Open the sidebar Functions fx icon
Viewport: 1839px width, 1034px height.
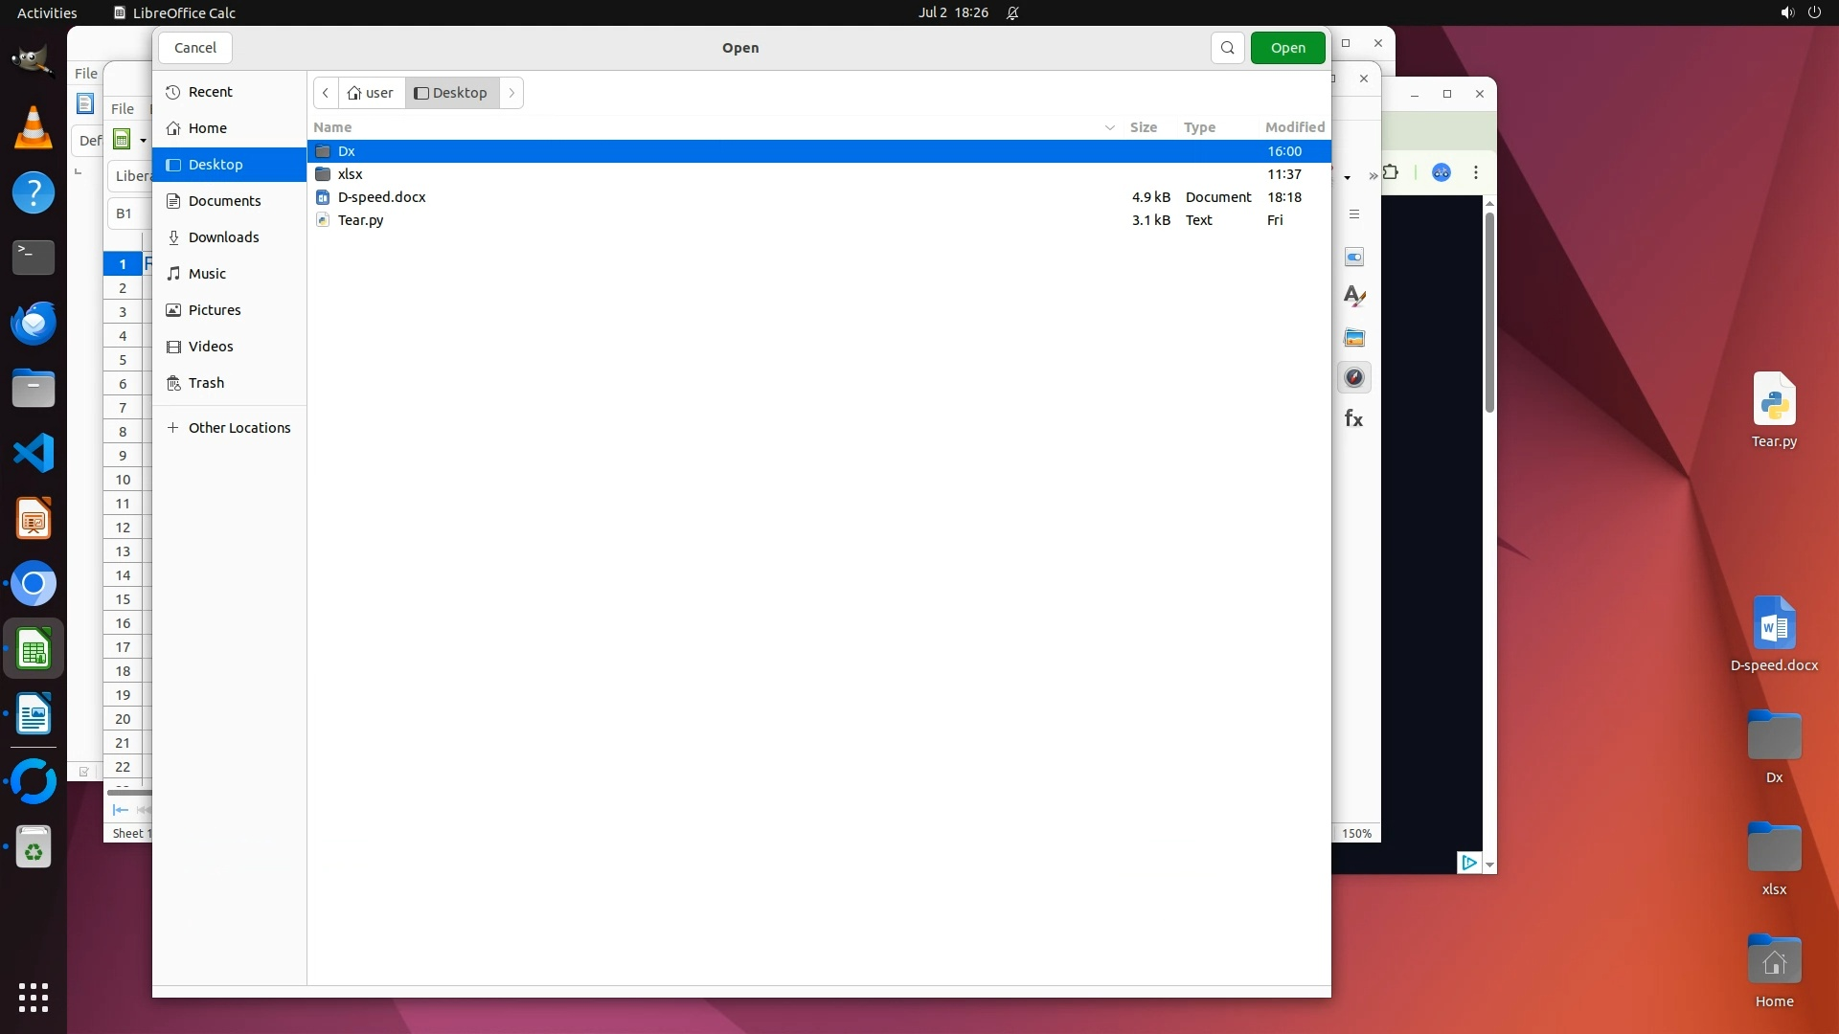tap(1353, 418)
